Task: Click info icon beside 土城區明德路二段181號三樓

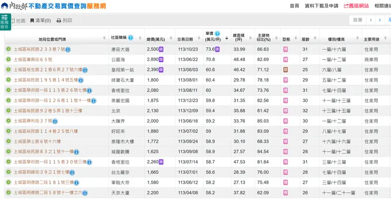Action: (76, 183)
